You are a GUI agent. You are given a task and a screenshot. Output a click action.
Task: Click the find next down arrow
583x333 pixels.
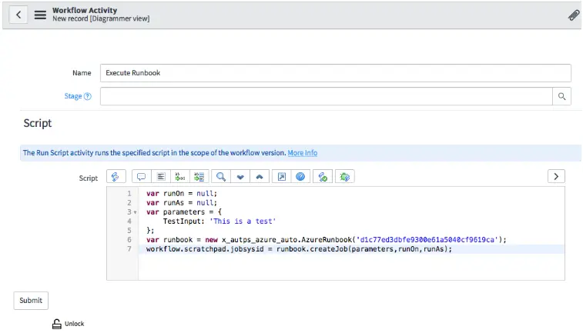(x=240, y=177)
